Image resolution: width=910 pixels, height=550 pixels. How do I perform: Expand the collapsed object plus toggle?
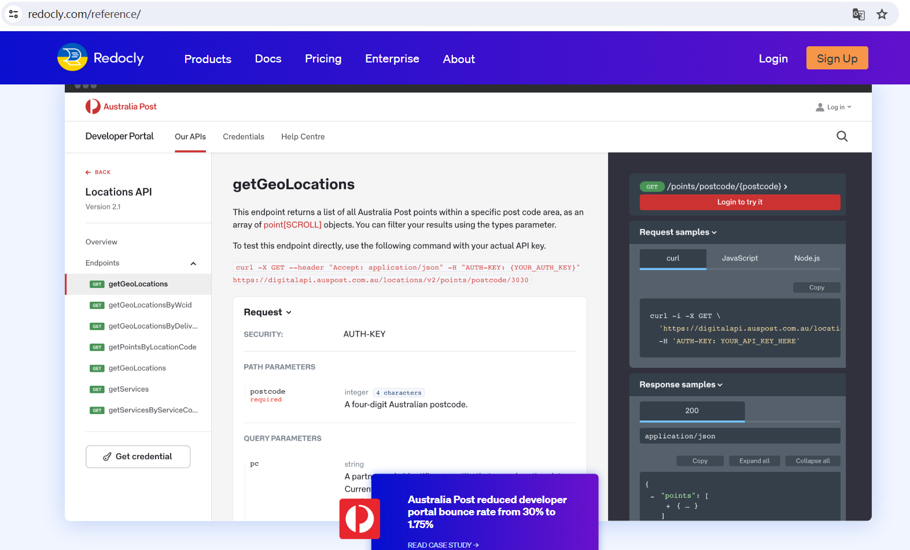point(669,506)
